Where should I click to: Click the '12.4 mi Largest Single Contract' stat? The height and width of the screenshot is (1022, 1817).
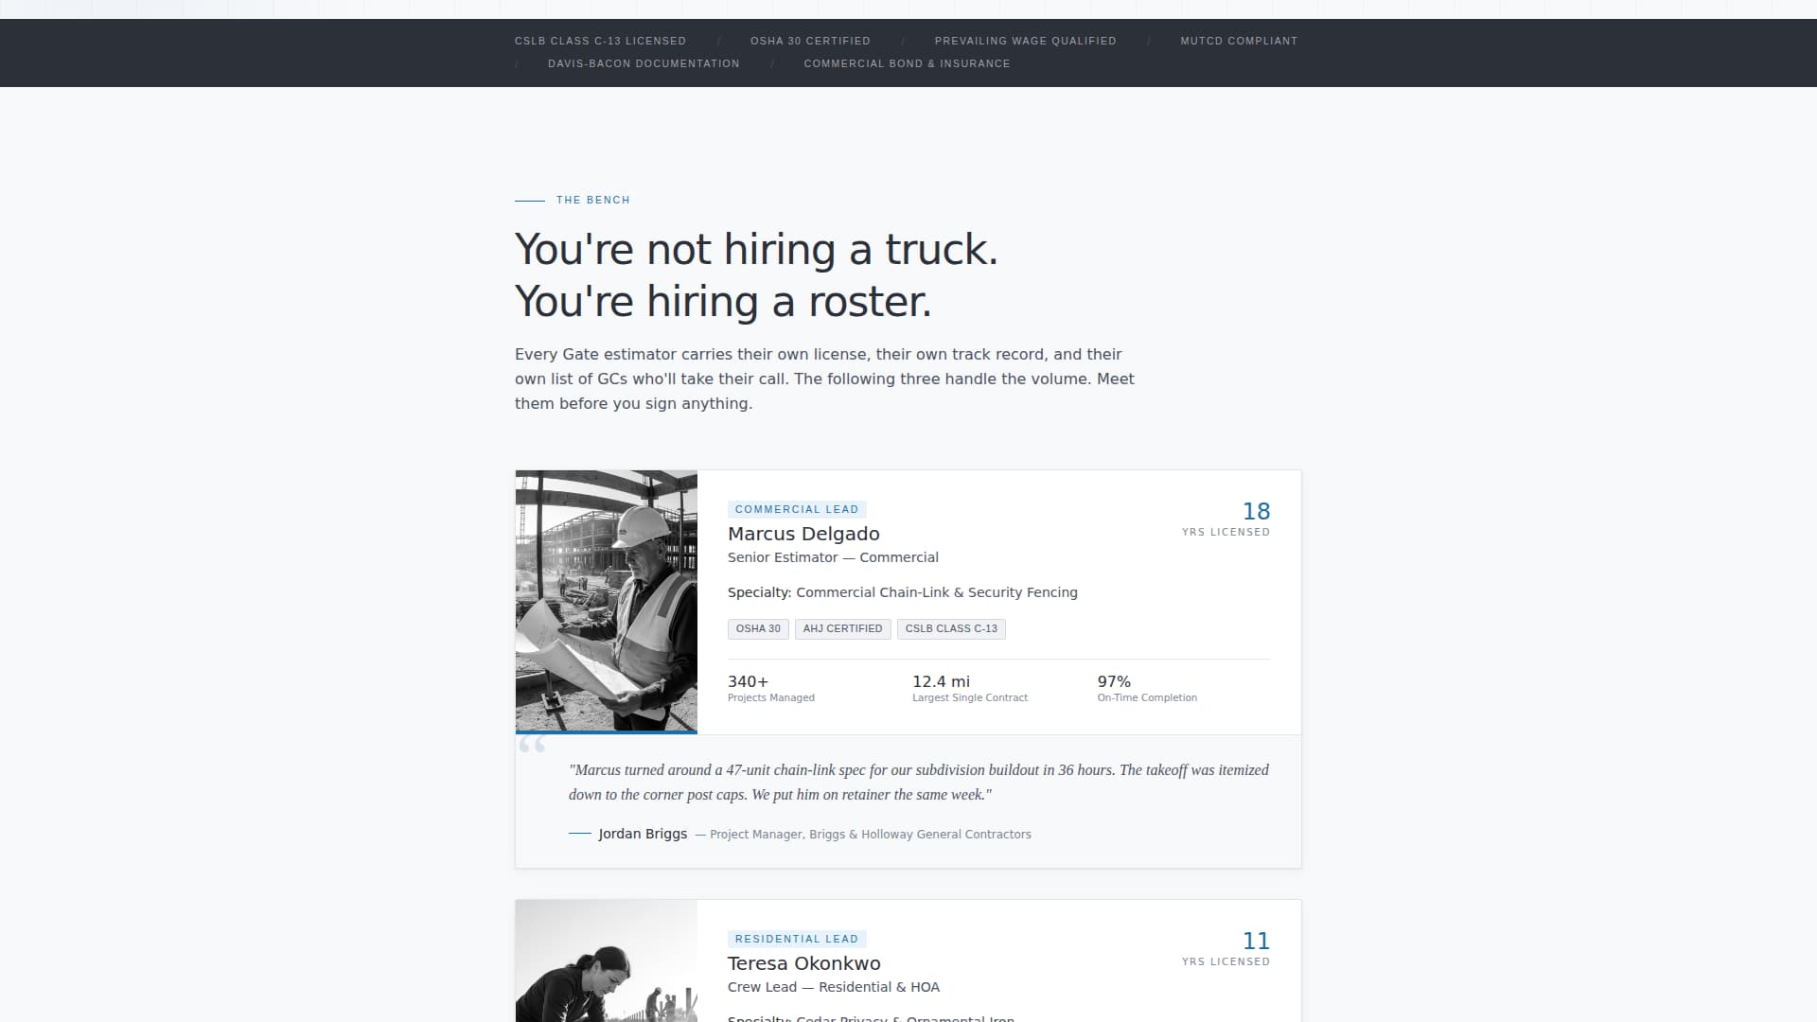pyautogui.click(x=970, y=688)
